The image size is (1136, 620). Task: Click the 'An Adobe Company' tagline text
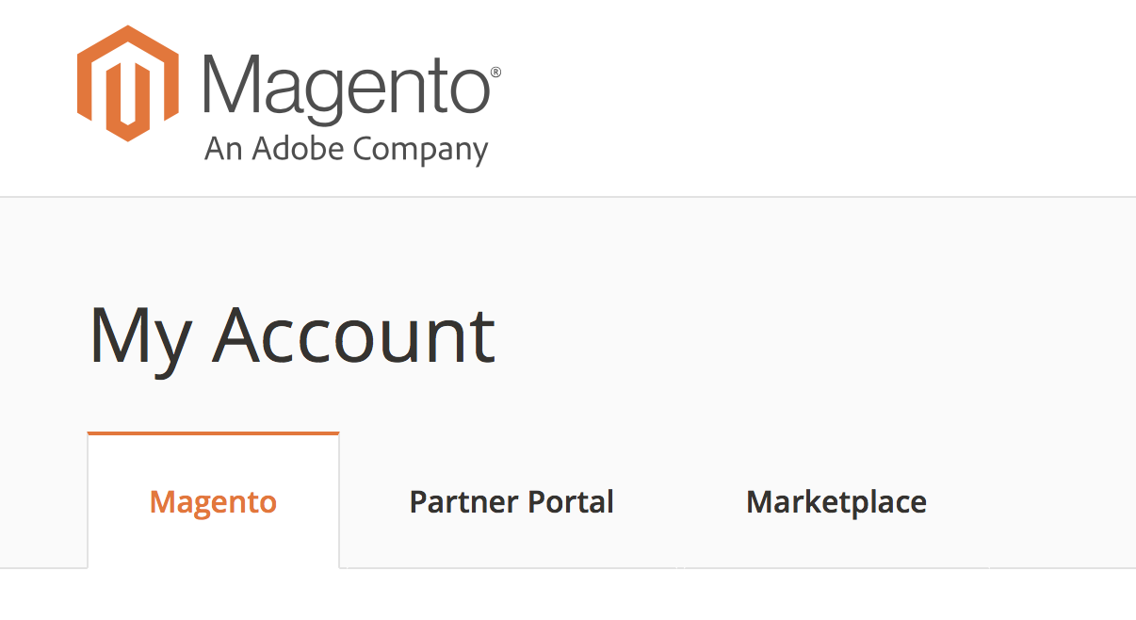347,150
